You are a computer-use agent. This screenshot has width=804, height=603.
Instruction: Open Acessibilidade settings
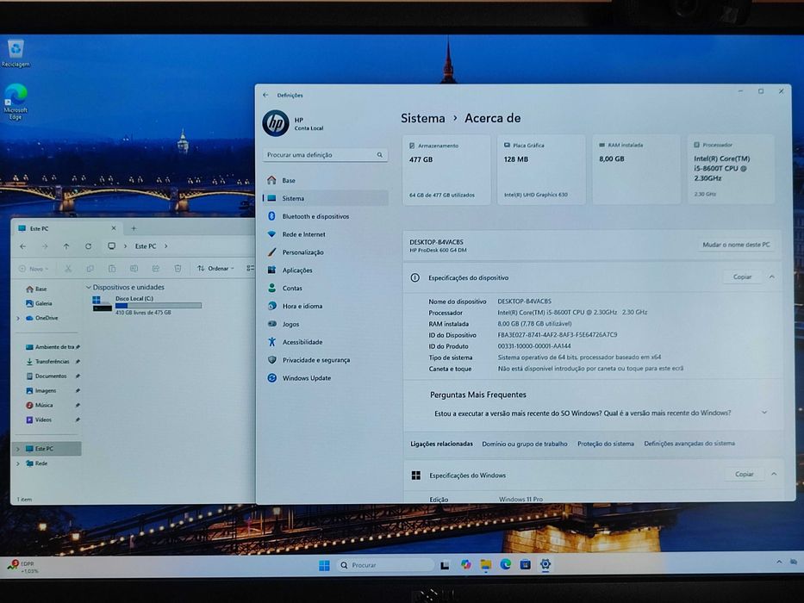click(325, 342)
